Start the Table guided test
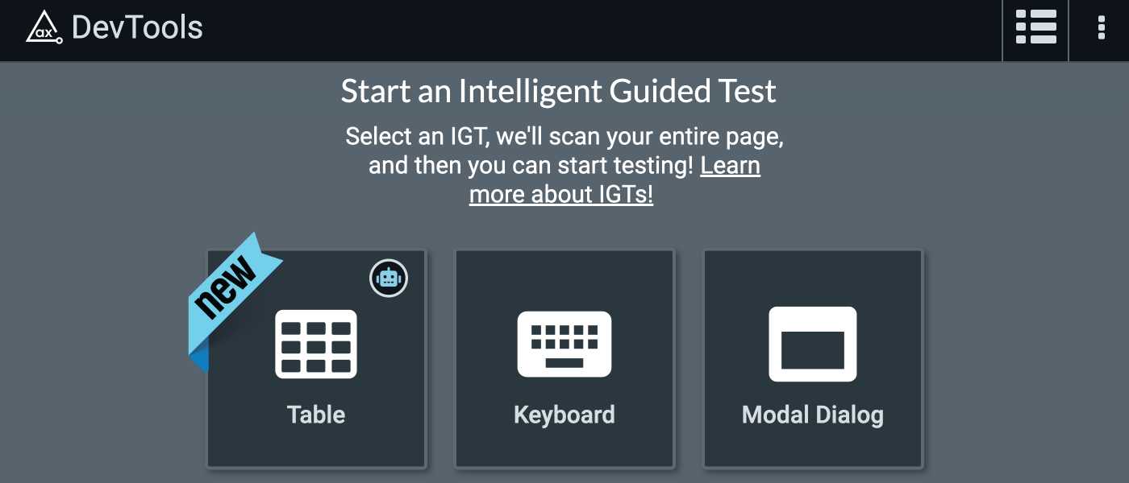Image resolution: width=1129 pixels, height=483 pixels. point(316,358)
